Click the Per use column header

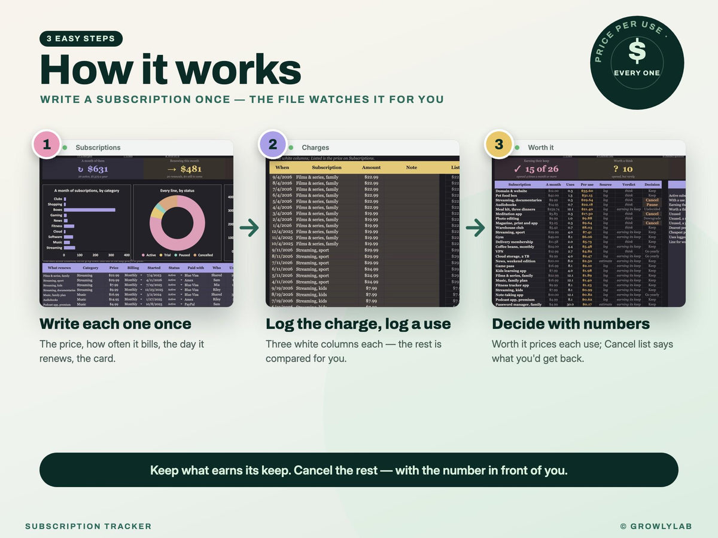click(x=587, y=185)
